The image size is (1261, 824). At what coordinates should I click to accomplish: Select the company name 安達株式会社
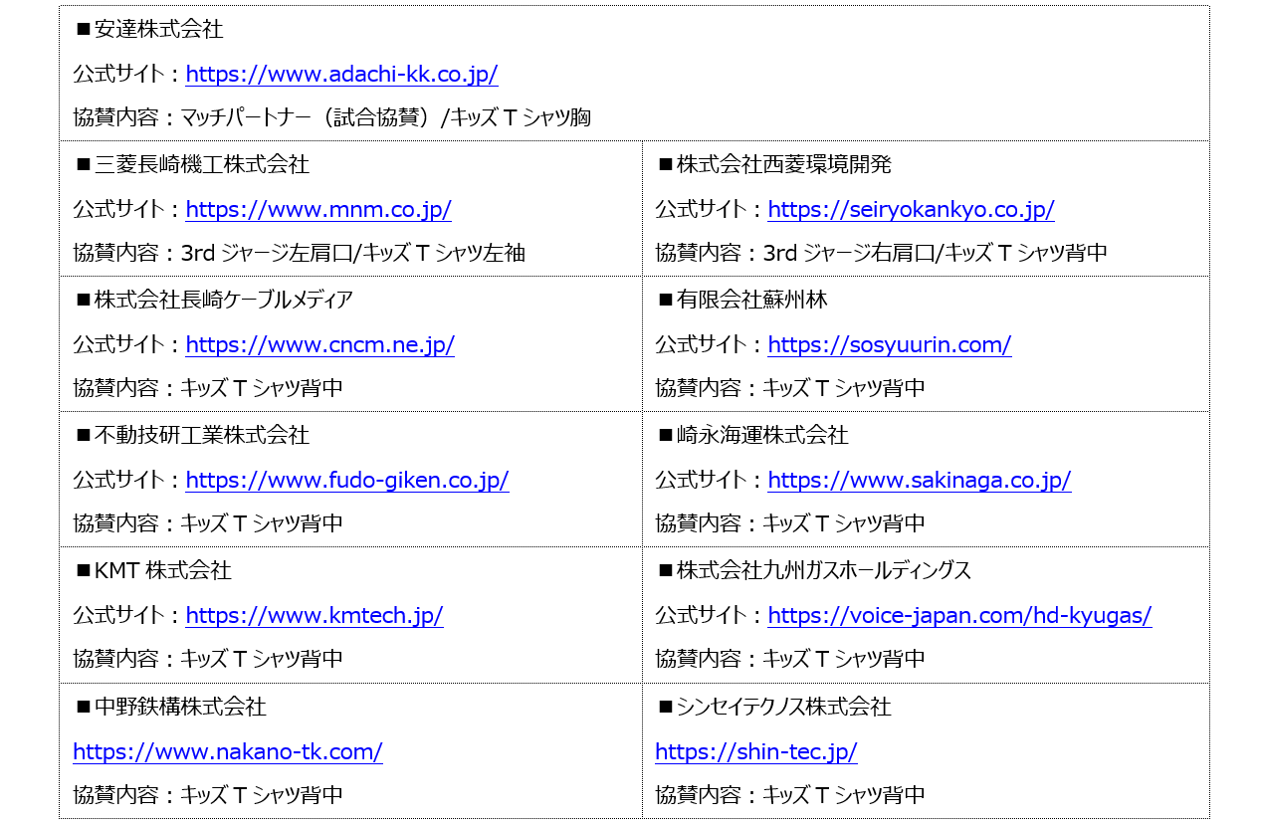click(159, 29)
